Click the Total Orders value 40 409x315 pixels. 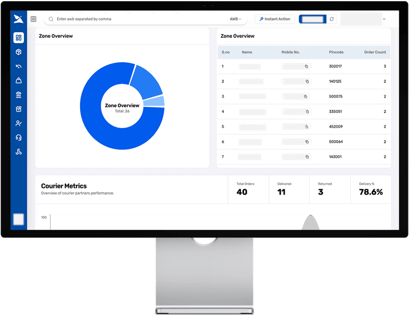coord(242,192)
